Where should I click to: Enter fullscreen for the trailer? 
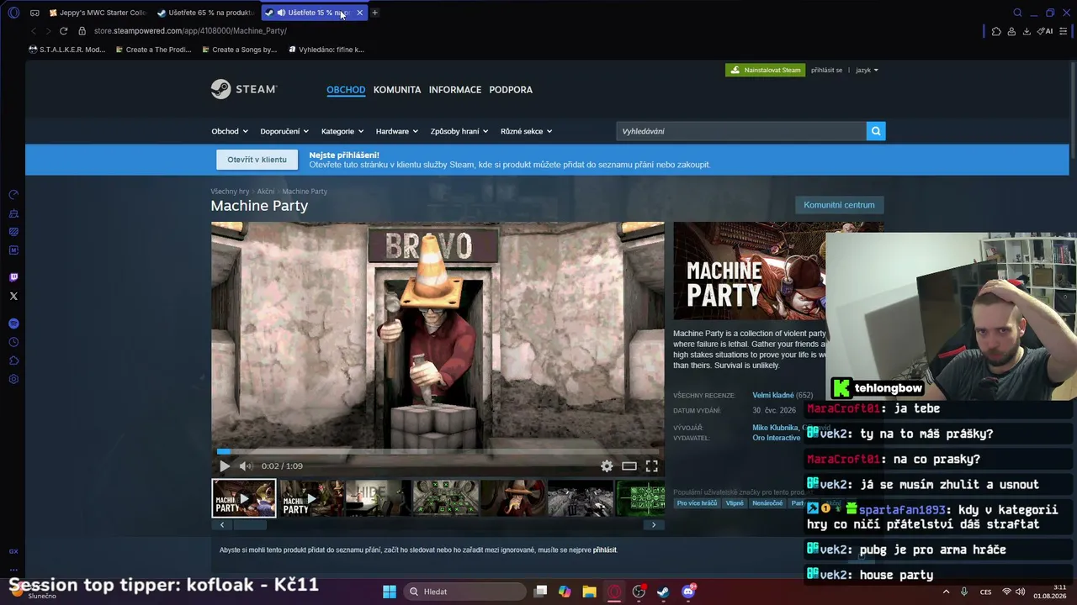click(x=652, y=466)
